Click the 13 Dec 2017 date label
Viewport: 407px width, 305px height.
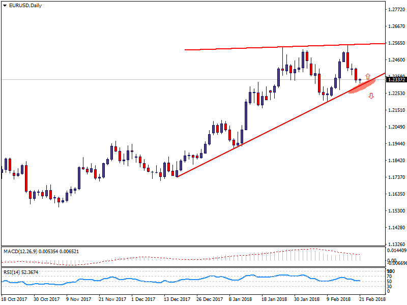(177, 300)
